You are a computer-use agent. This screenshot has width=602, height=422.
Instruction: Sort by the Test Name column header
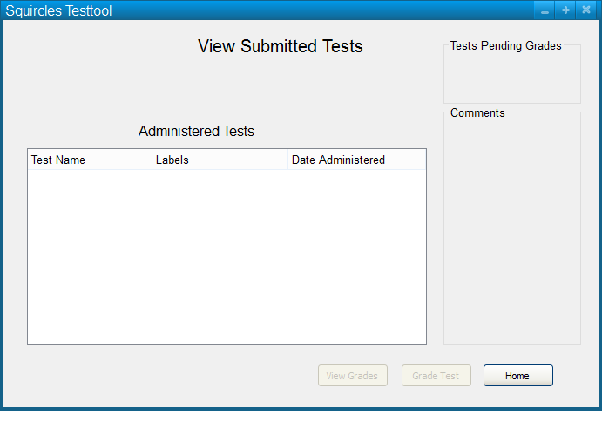58,160
